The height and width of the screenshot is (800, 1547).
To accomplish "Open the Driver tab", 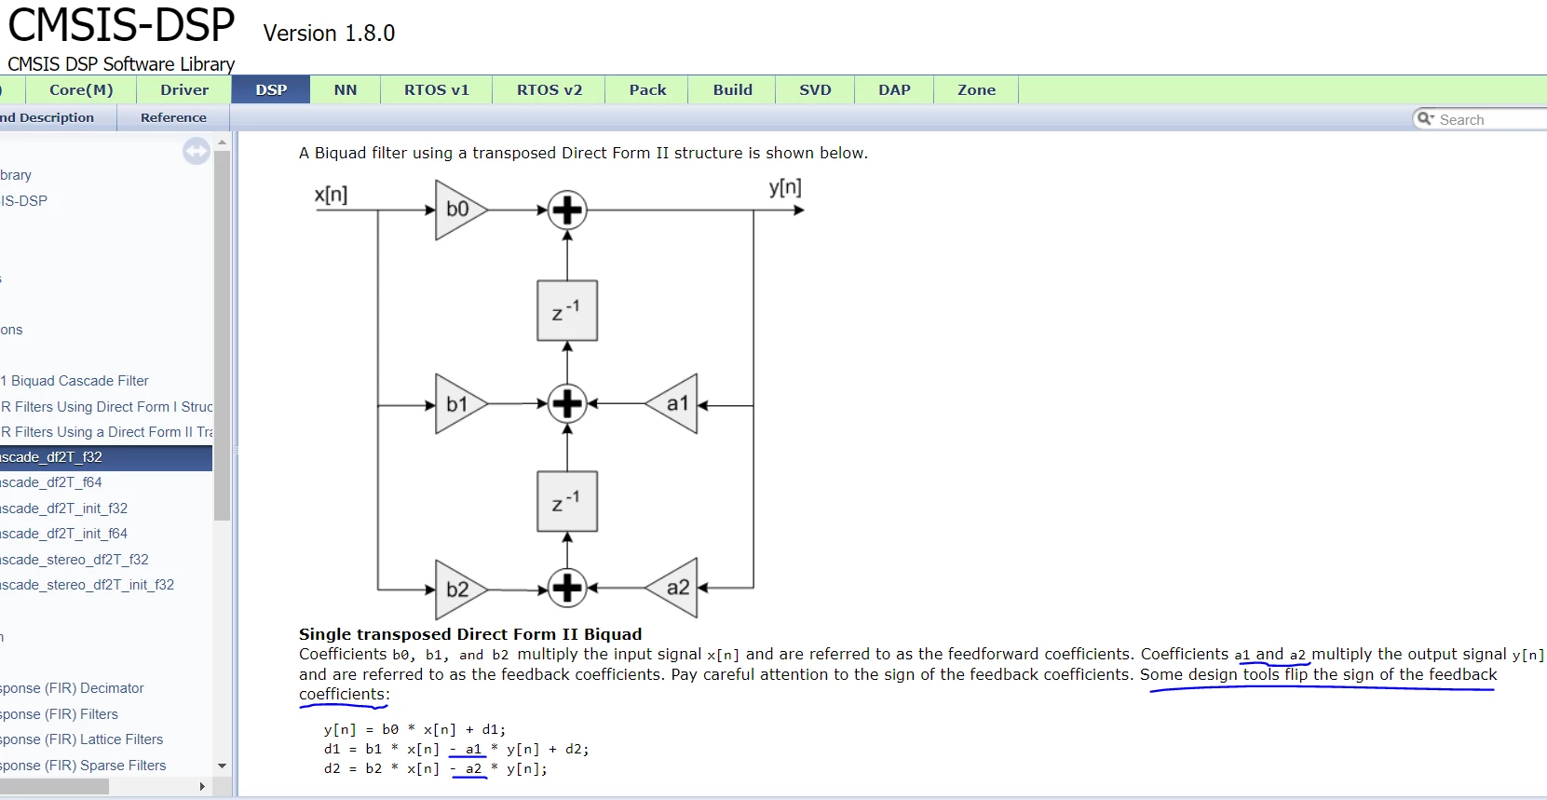I will [184, 89].
